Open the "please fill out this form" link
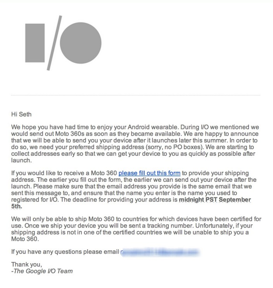Screen dimensions: 273x288 [x=149, y=173]
